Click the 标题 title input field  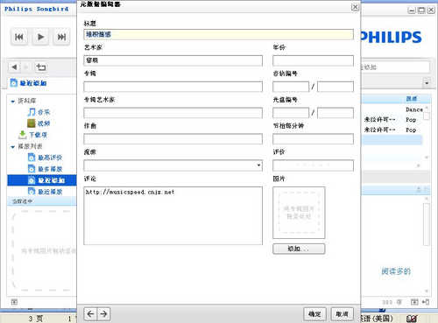click(x=218, y=34)
